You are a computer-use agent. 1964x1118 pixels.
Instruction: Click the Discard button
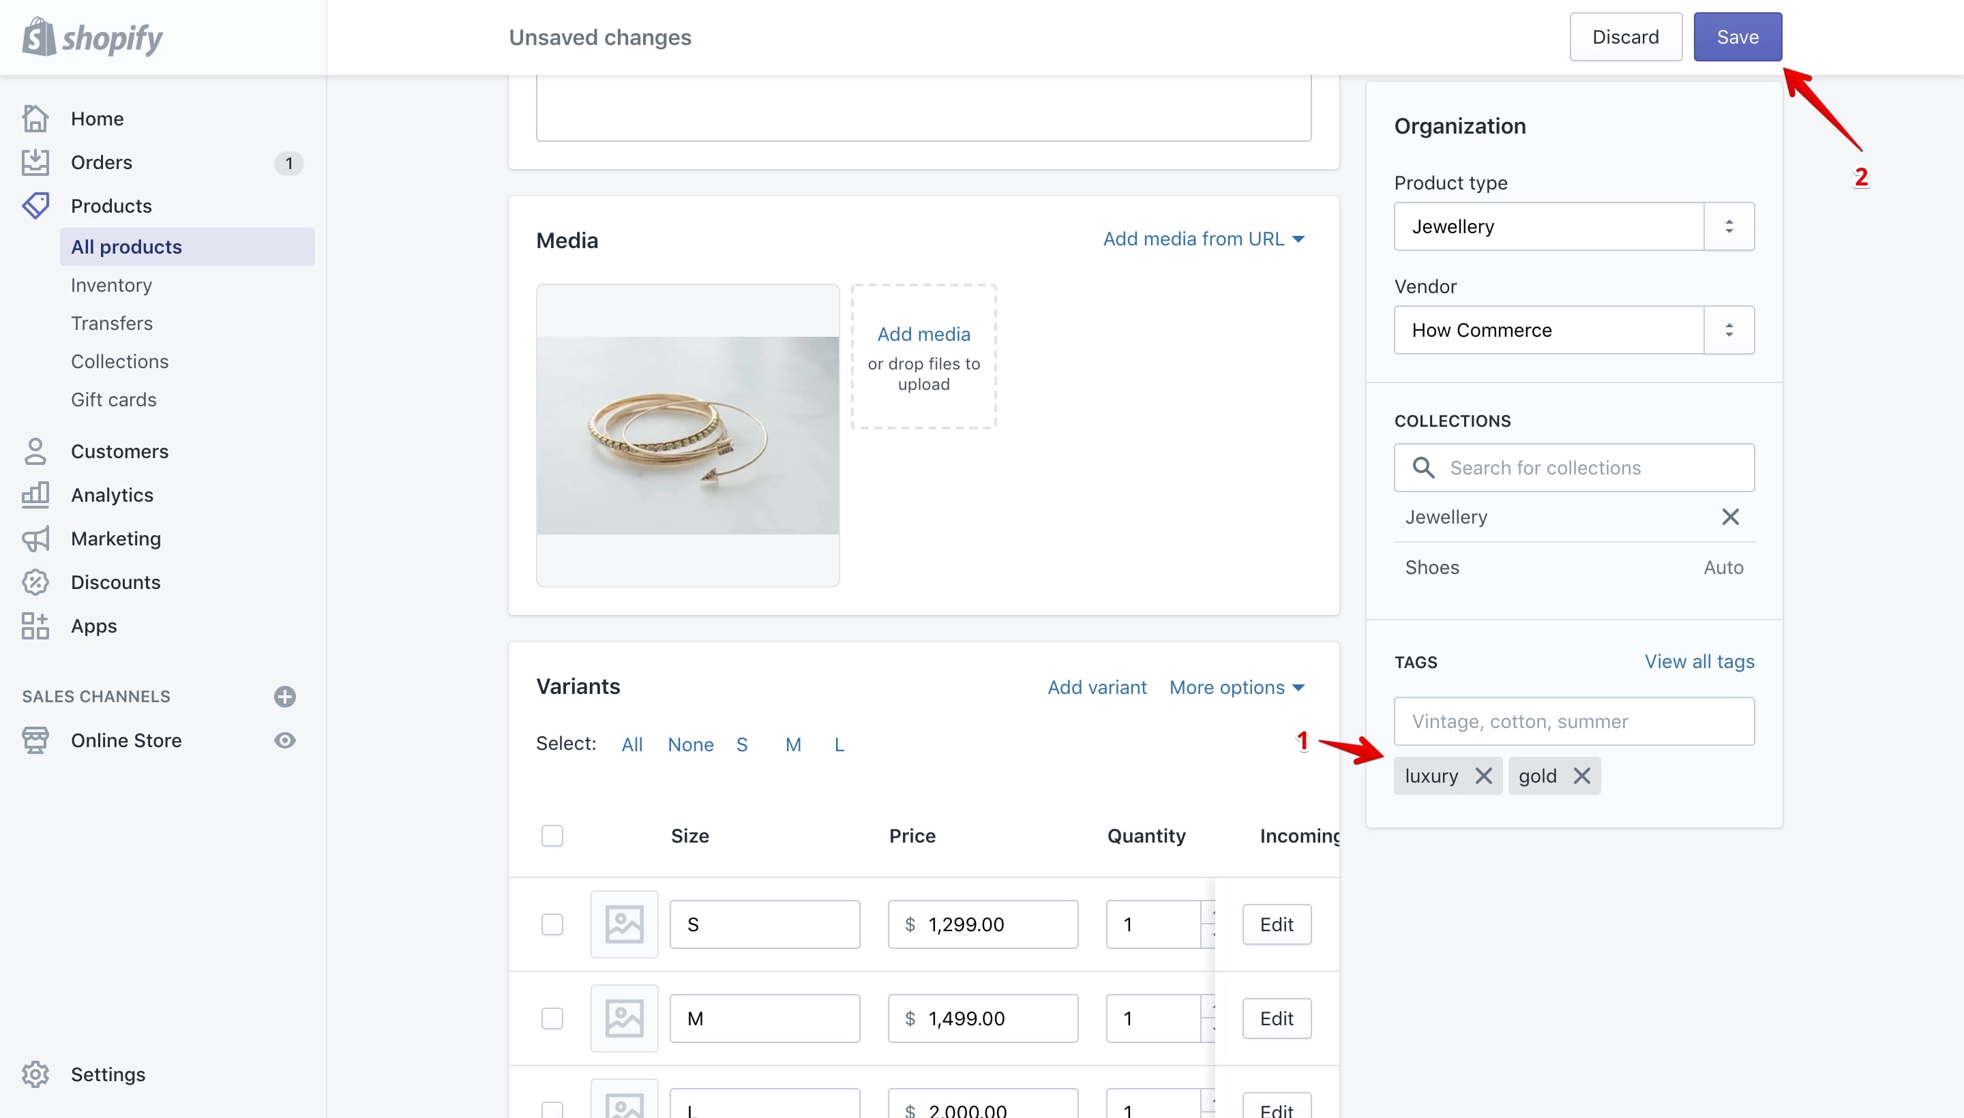point(1625,37)
